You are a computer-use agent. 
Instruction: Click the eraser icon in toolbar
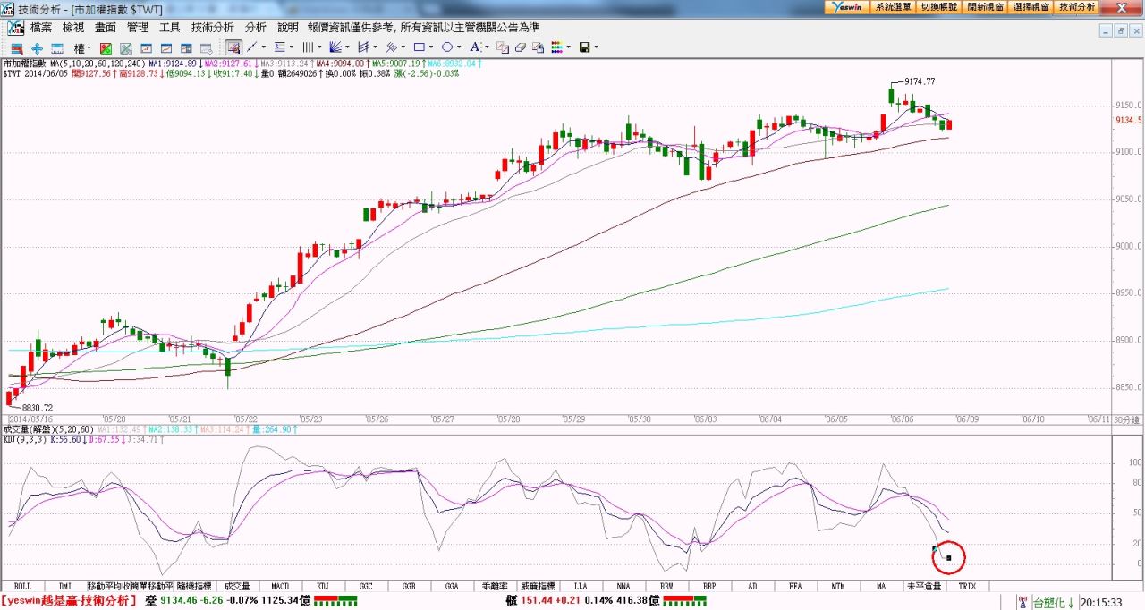(520, 47)
